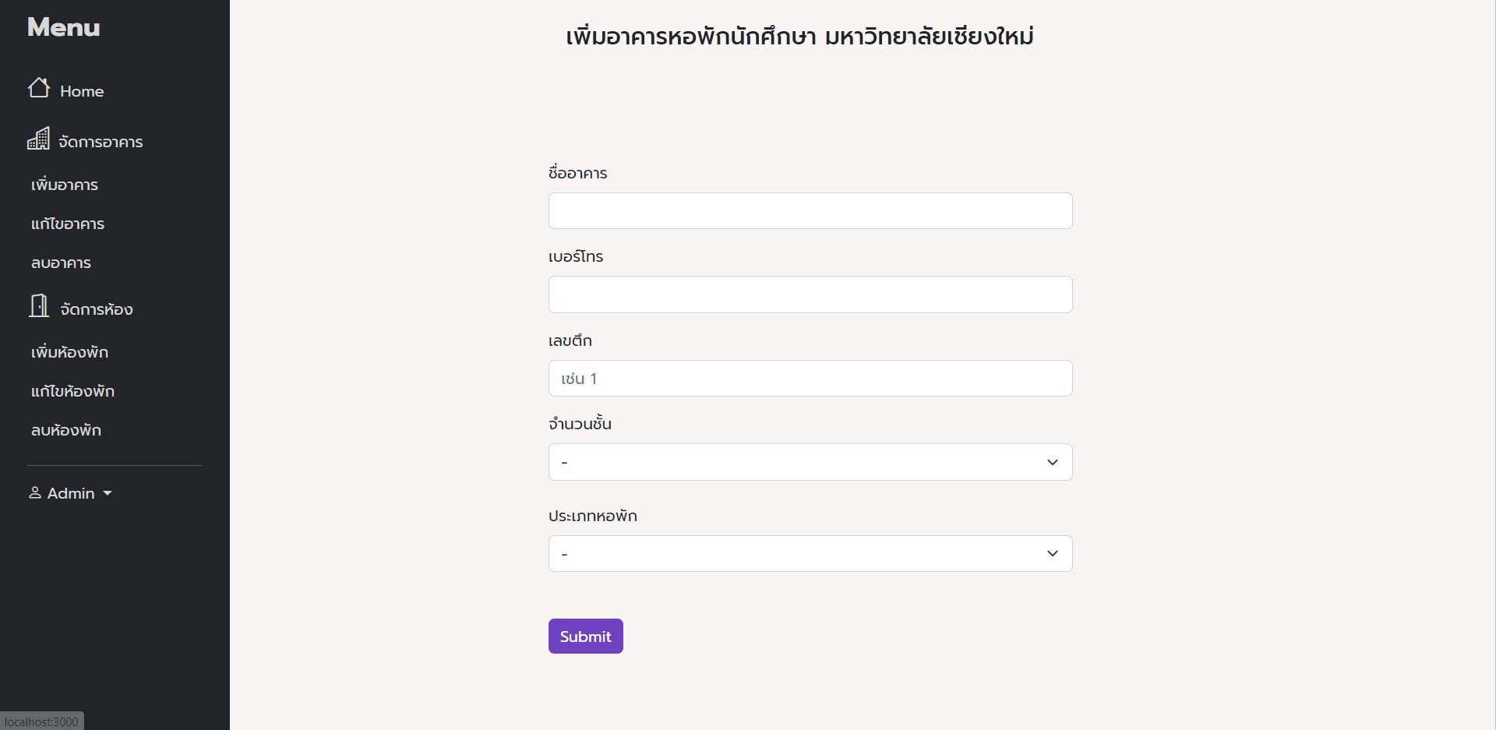1496x730 pixels.
Task: Click the door icon beside จัดการห้อง
Action: pyautogui.click(x=39, y=307)
